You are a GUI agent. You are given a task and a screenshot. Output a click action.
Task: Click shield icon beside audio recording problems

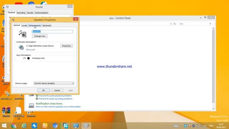pos(37,99)
